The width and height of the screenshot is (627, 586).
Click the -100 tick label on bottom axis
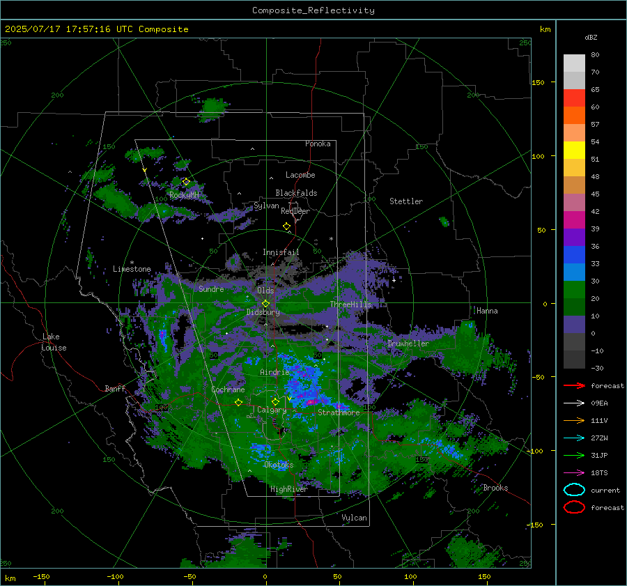(115, 577)
